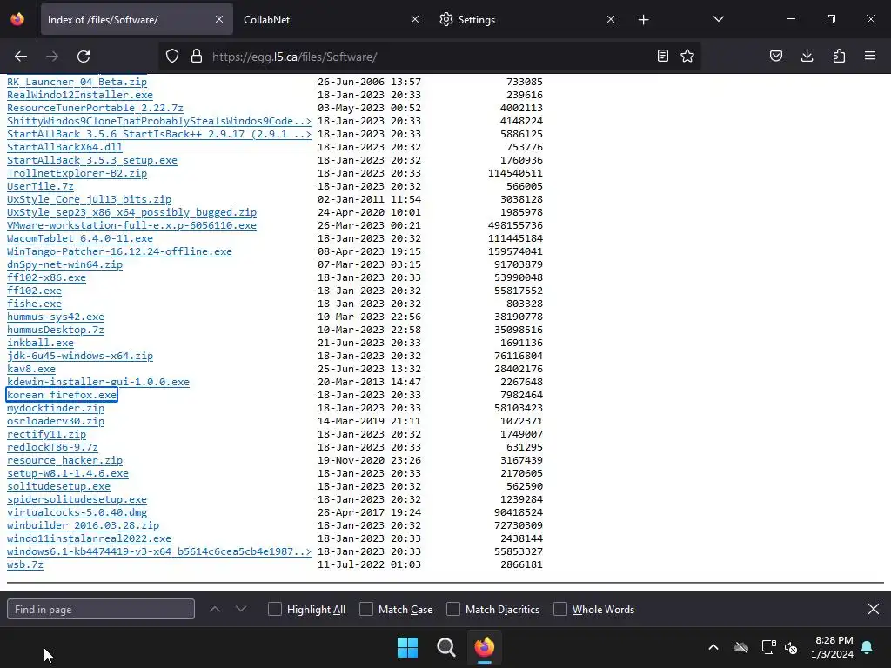Open the Firefox application menu
891x668 pixels.
870,57
